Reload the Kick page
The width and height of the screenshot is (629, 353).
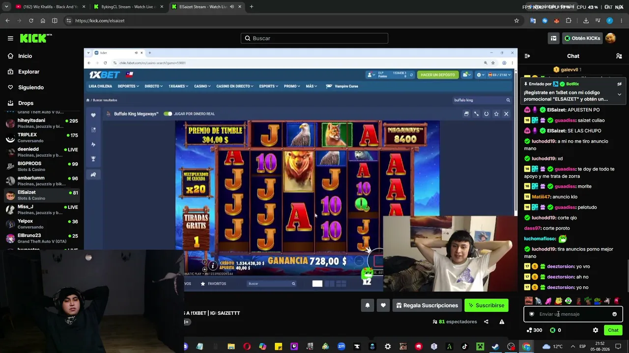click(31, 21)
